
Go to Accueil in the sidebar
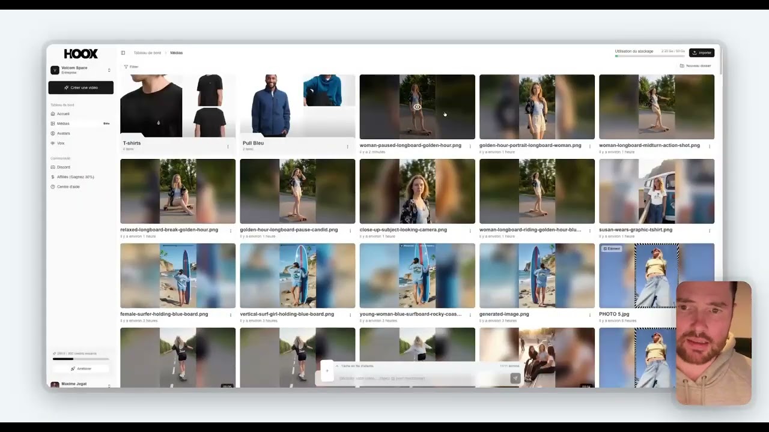coord(81,113)
